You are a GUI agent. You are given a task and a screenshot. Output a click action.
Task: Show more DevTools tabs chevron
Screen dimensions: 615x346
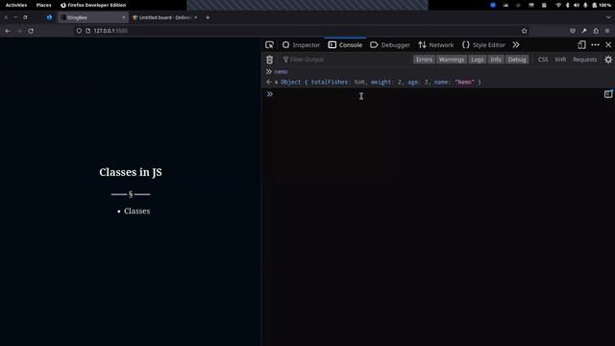point(516,45)
